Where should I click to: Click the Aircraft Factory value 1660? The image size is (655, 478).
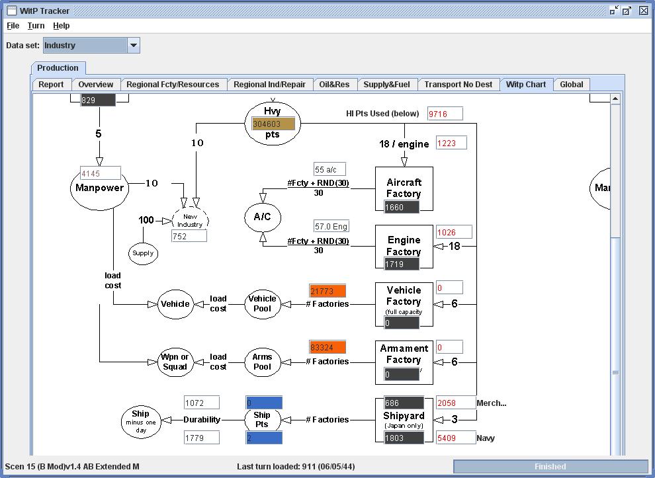pos(402,207)
